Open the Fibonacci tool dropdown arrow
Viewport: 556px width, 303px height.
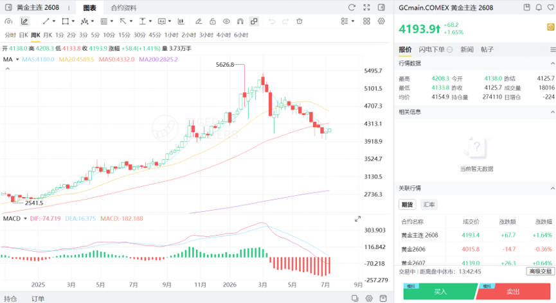click(x=112, y=21)
